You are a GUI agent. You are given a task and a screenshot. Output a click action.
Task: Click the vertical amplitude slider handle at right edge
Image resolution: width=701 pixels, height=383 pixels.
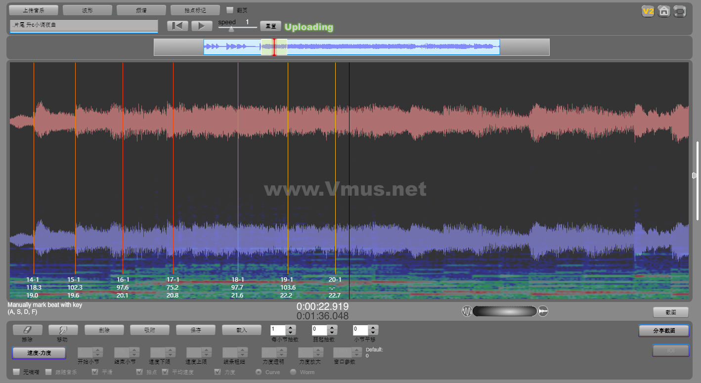(x=695, y=175)
